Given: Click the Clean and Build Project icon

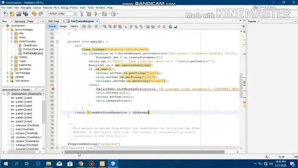Looking at the screenshot, I should 88,14.
